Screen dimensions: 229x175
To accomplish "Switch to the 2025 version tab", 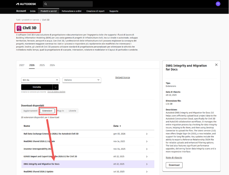I will tap(42, 65).
